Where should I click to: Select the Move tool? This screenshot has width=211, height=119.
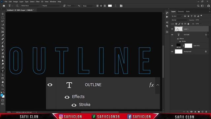coord(3,14)
